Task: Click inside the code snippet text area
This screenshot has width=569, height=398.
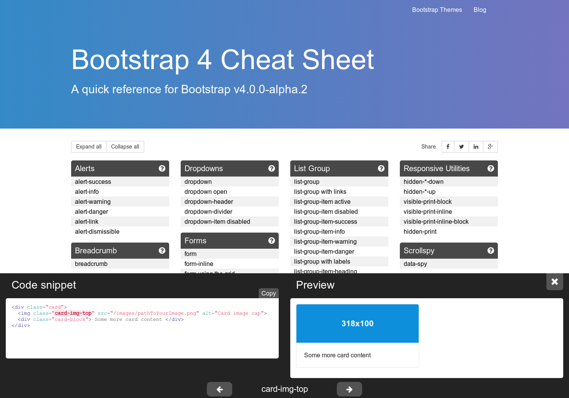Action: pos(142,328)
